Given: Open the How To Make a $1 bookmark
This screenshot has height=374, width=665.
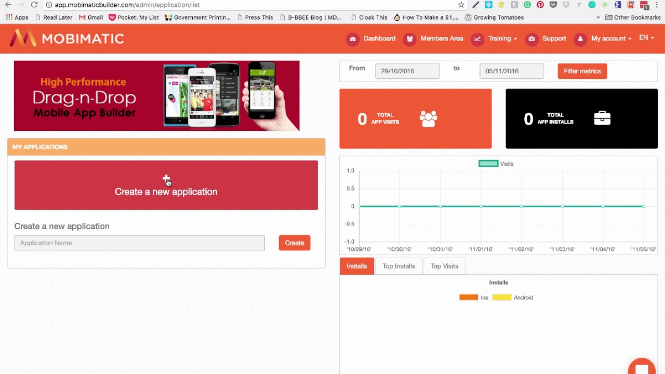Looking at the screenshot, I should [x=427, y=17].
